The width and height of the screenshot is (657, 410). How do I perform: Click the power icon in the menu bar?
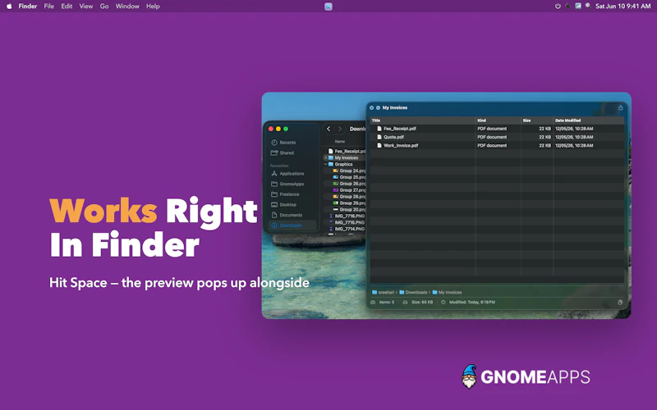pyautogui.click(x=558, y=7)
